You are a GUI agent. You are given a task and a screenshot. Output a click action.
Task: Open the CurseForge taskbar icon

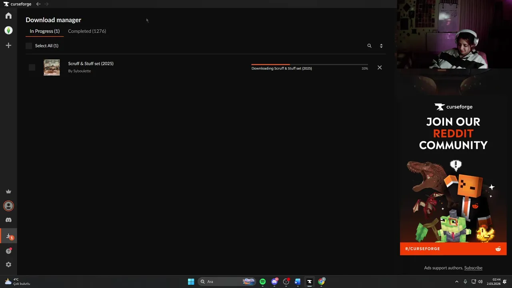click(x=310, y=282)
